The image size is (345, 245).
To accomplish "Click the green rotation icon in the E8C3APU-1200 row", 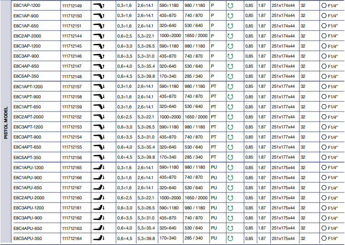I will point(230,208).
